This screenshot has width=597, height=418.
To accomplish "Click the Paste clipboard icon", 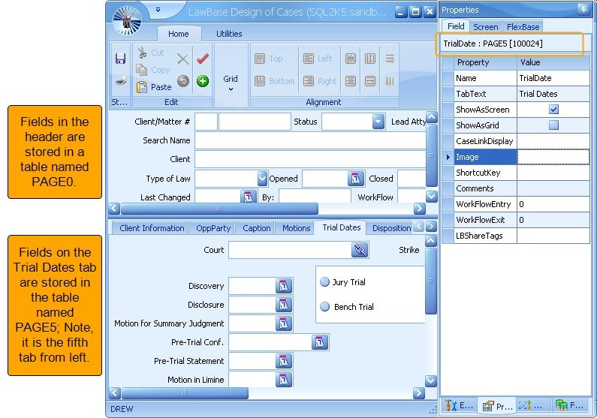I will [142, 87].
